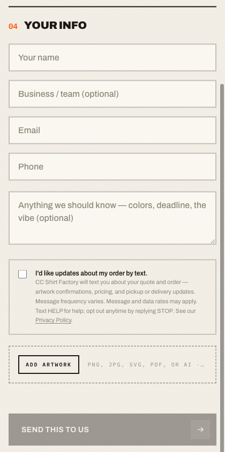This screenshot has height=452, width=225.
Task: Click the CC Shirt Factory text consent paragraph
Action: coord(116,301)
